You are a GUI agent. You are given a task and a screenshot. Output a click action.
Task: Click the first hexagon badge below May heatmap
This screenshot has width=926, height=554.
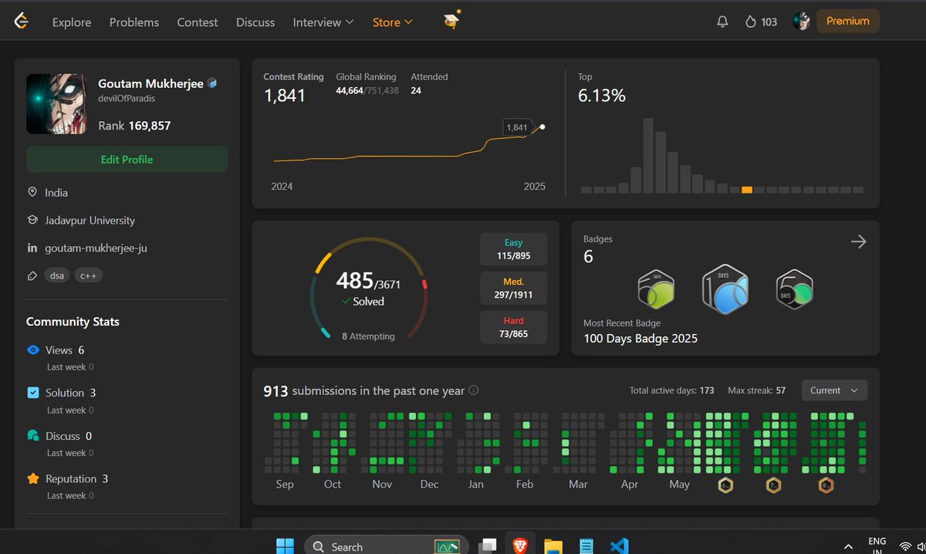click(725, 485)
